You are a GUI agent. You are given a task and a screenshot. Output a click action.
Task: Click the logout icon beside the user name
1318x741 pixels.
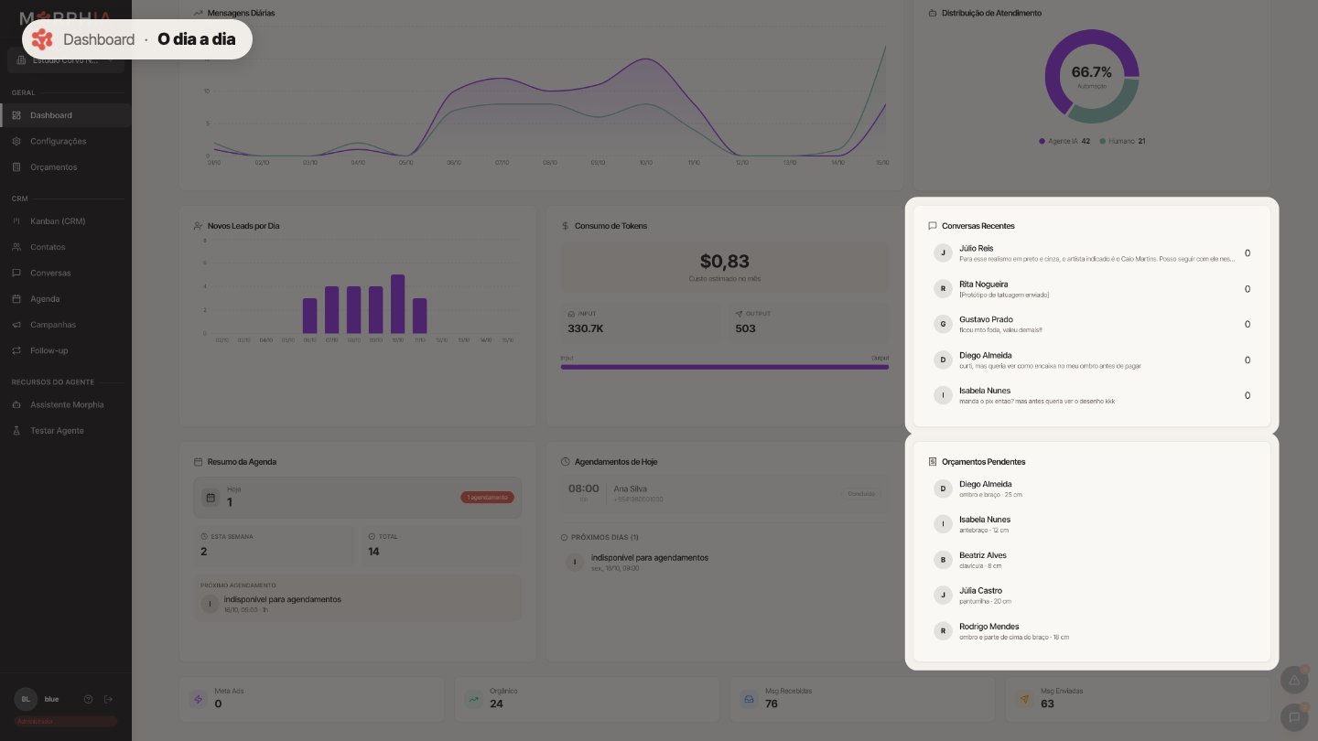108,699
